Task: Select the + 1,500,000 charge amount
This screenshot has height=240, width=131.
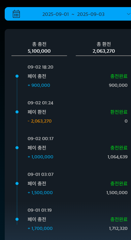Action: 40,192
